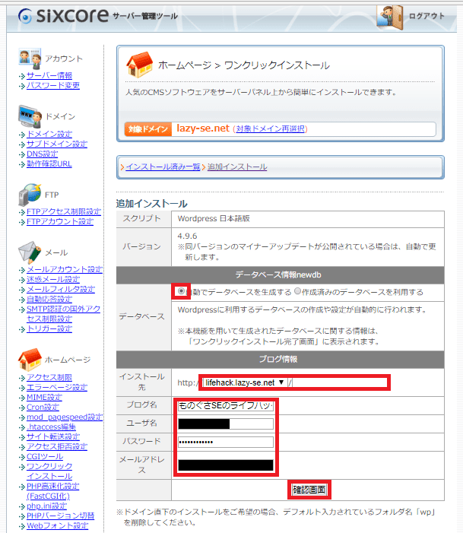This screenshot has width=463, height=533.
Task: Open トリガー設定 link
Action: point(49,328)
